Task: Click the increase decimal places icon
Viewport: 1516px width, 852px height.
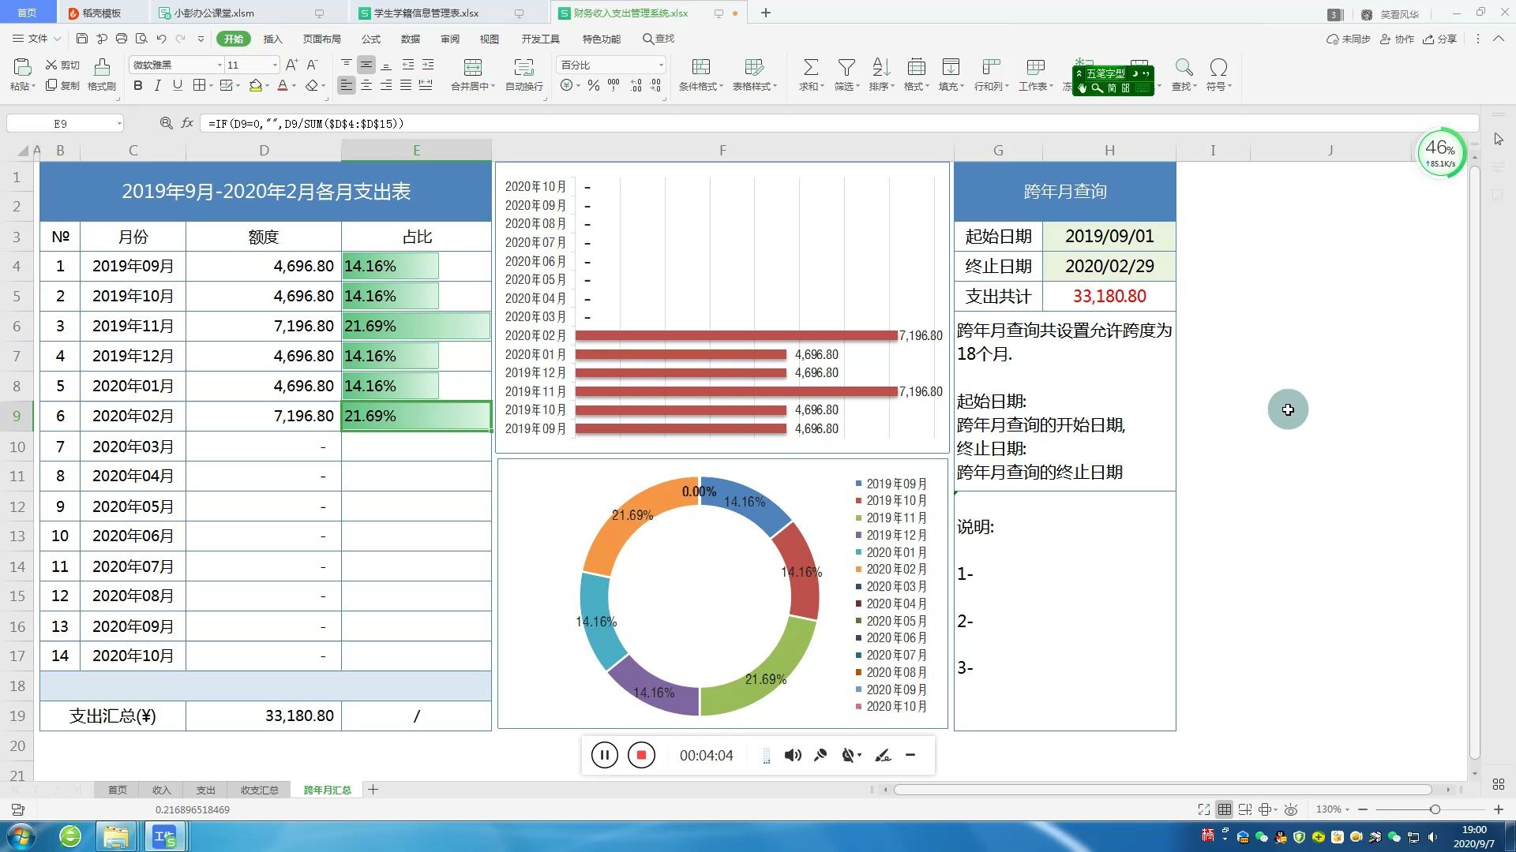Action: point(636,85)
